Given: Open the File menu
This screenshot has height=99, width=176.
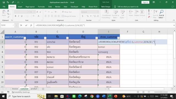Looking at the screenshot, I should [4, 7].
